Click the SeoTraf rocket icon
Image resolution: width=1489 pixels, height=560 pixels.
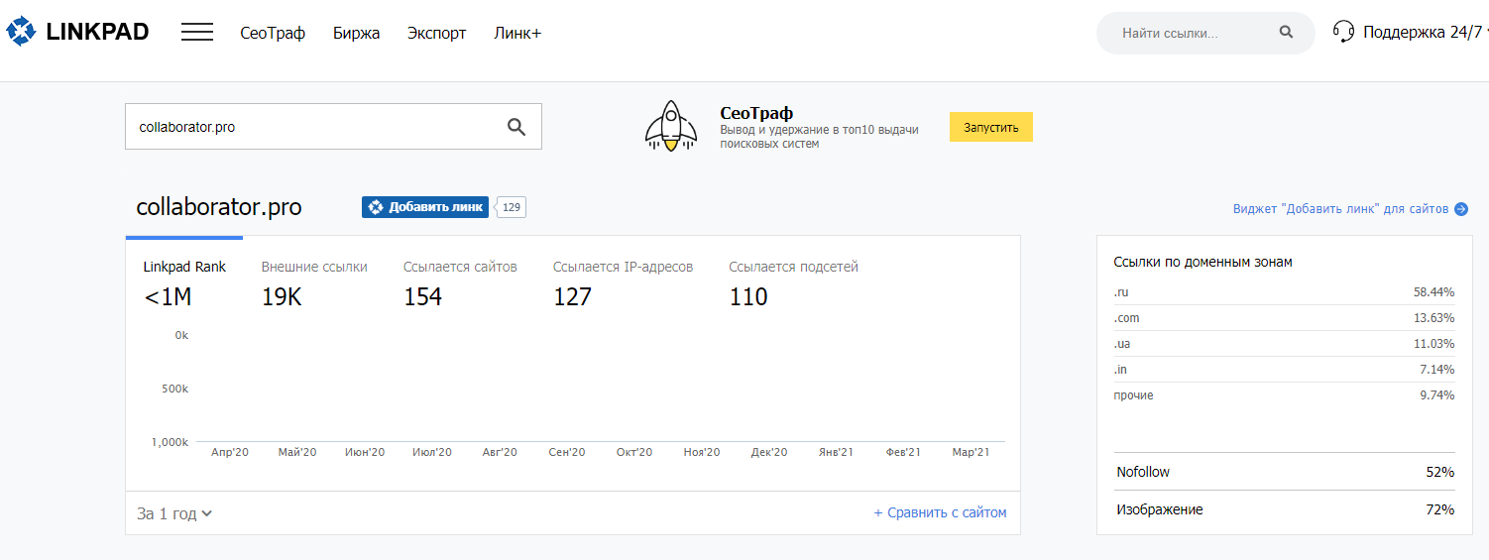click(670, 127)
